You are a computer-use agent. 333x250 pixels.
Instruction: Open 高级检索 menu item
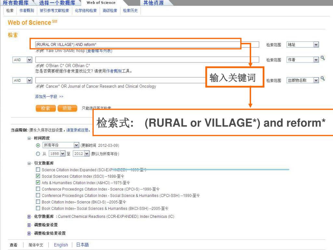[110, 10]
